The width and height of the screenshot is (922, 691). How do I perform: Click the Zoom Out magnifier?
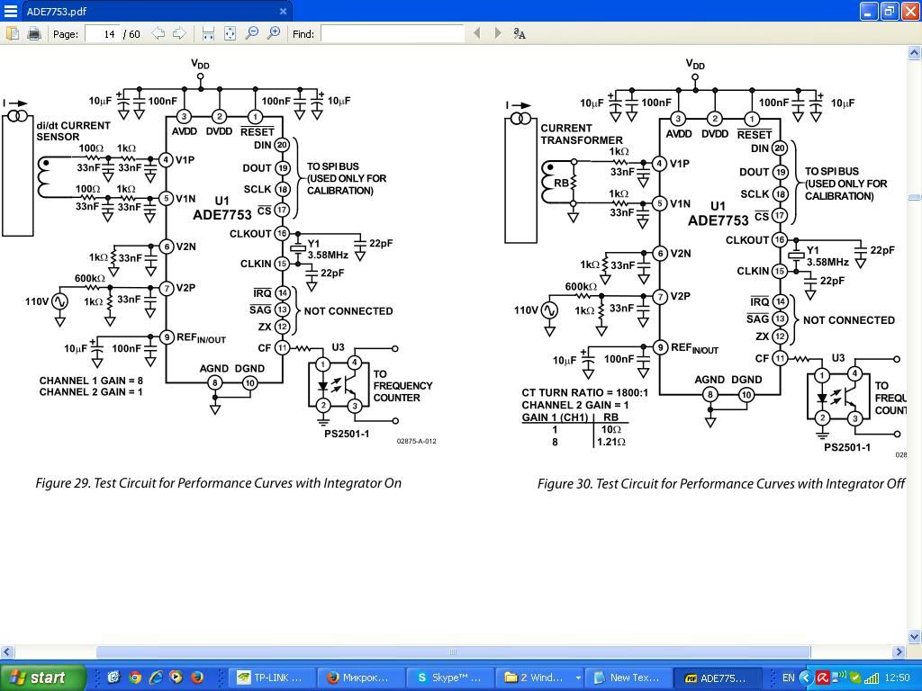point(252,33)
